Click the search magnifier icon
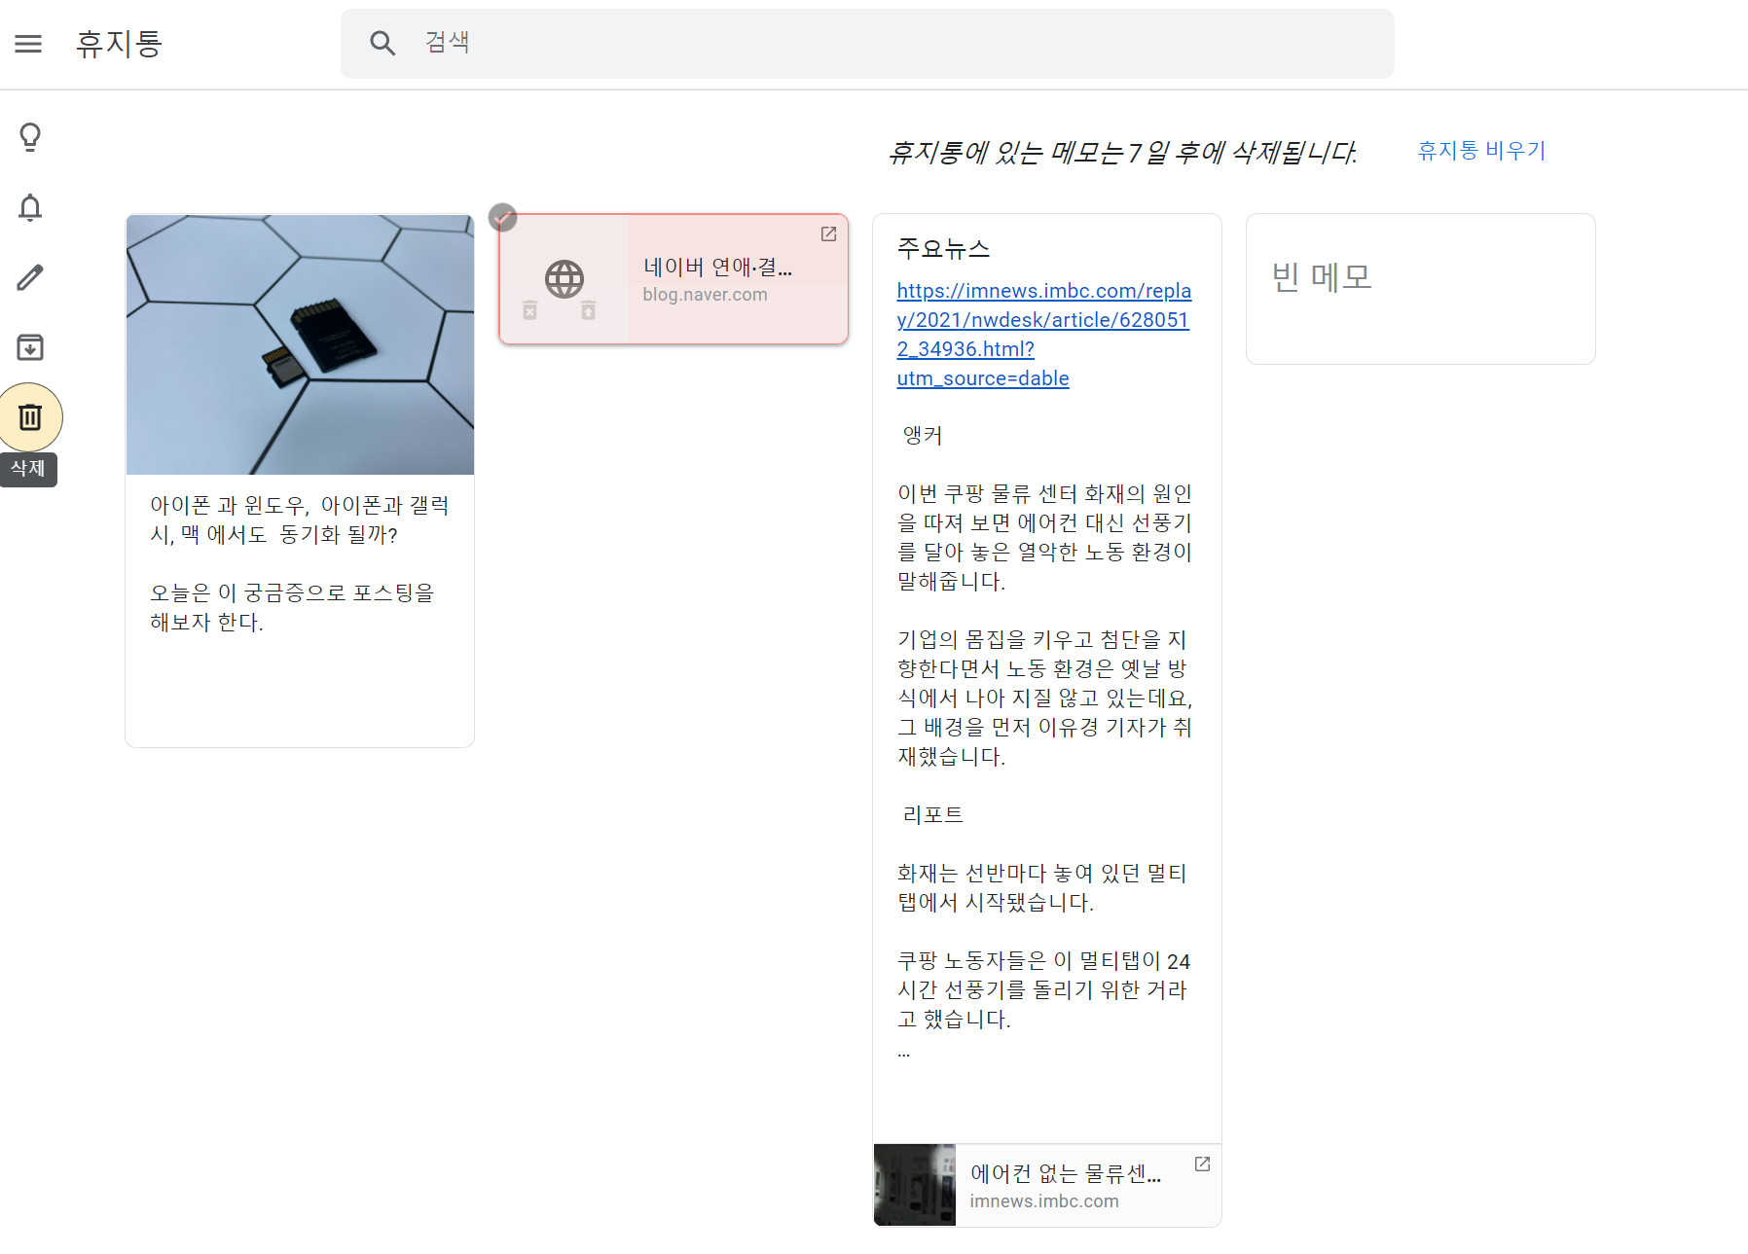Viewport: 1748px width, 1254px height. 382,43
